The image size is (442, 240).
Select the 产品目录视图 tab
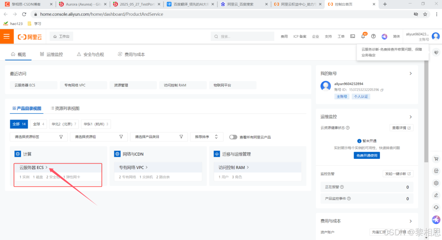27,108
